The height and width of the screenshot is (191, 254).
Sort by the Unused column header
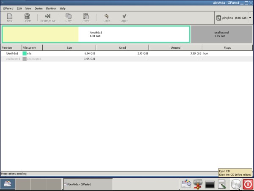pyautogui.click(x=175, y=47)
